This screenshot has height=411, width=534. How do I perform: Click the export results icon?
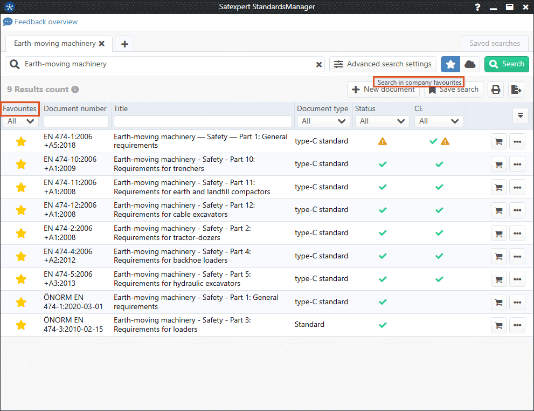[x=516, y=90]
